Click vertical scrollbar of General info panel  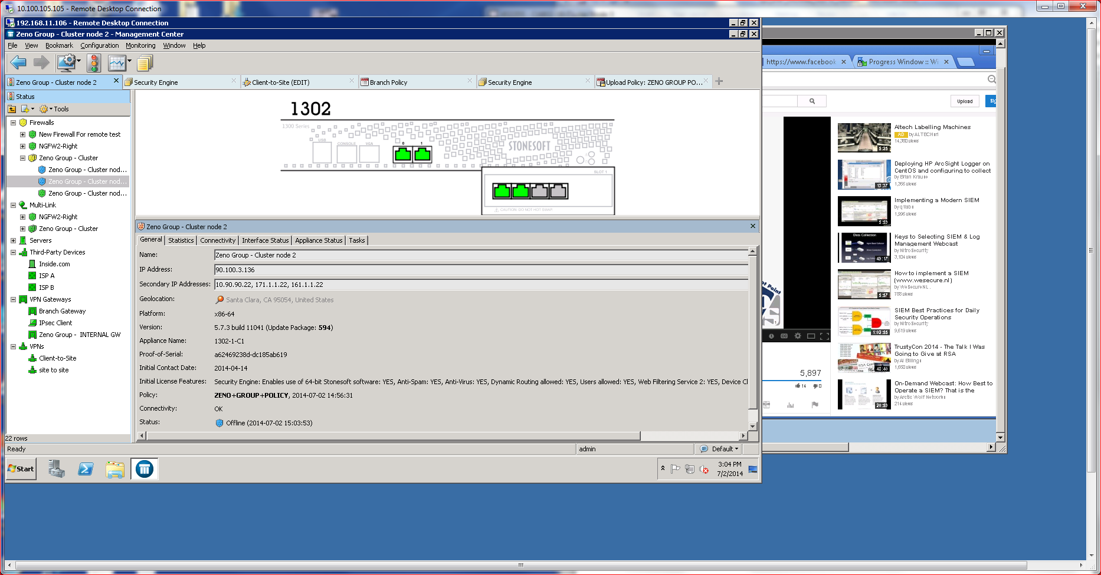tap(752, 332)
